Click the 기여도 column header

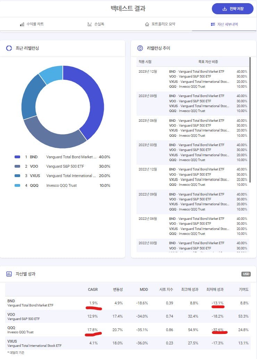point(244,289)
